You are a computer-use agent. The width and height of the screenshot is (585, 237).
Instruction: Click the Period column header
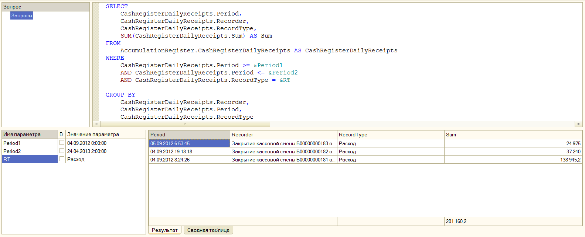(189, 135)
